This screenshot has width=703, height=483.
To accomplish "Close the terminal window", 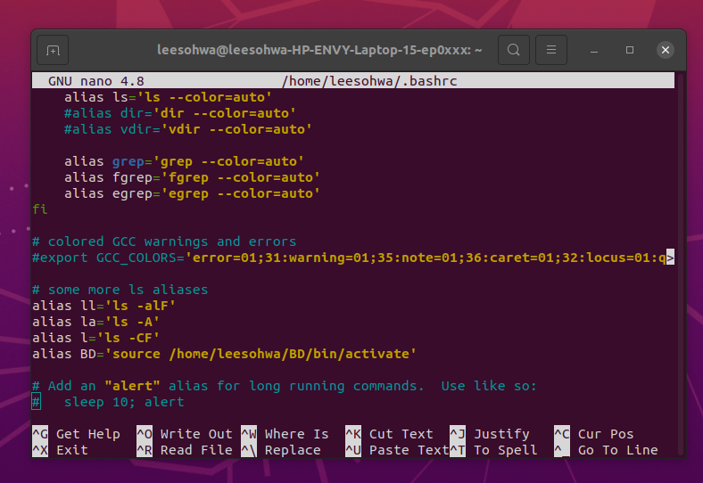I will coord(666,50).
